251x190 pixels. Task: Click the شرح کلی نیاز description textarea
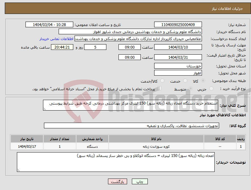[131, 105]
